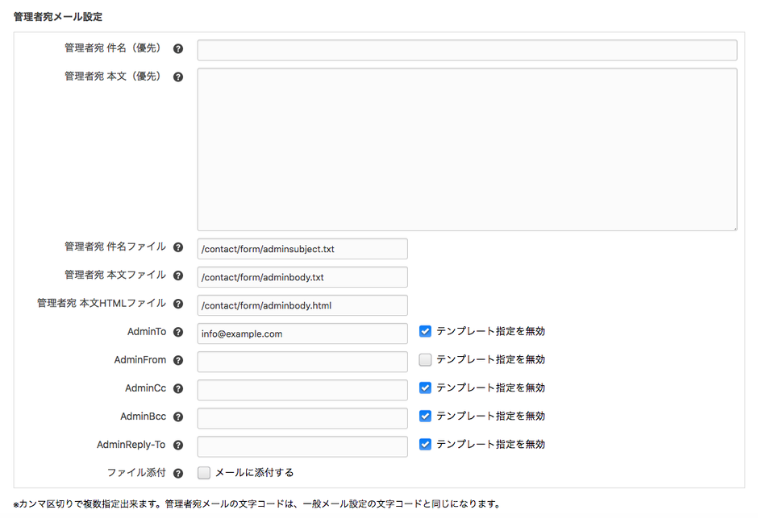Open help for ファイル添付
Screen dimensions: 758x518
pyautogui.click(x=178, y=472)
